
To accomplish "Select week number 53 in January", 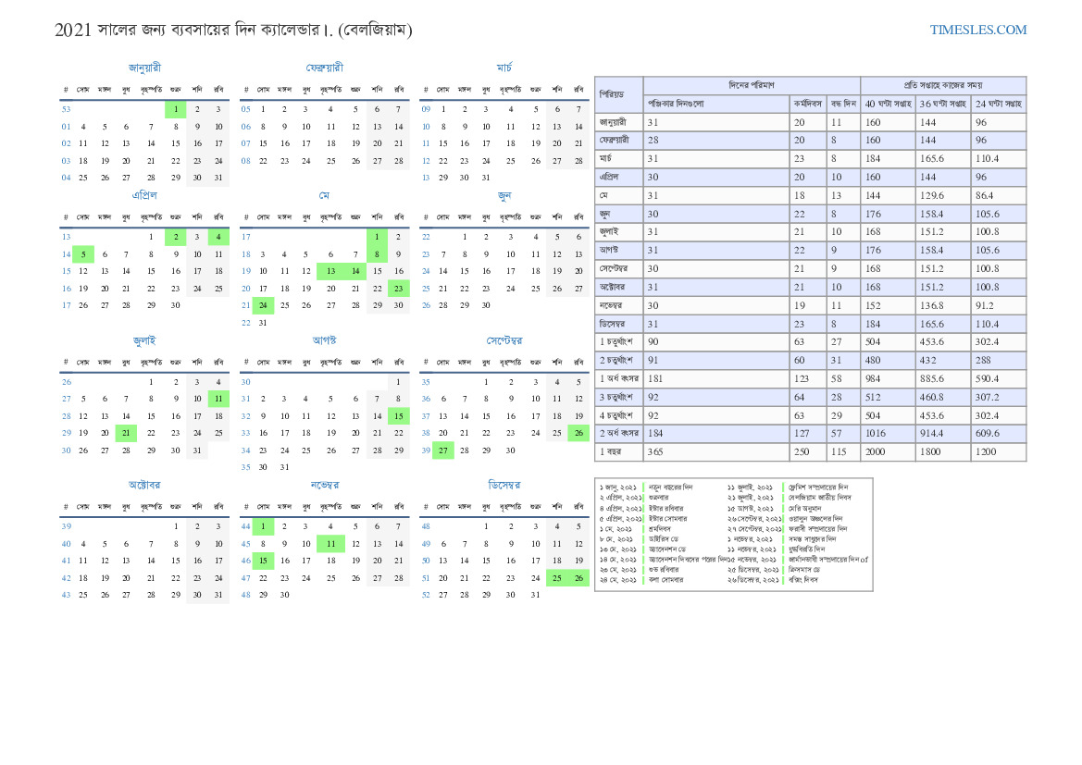I will point(66,109).
